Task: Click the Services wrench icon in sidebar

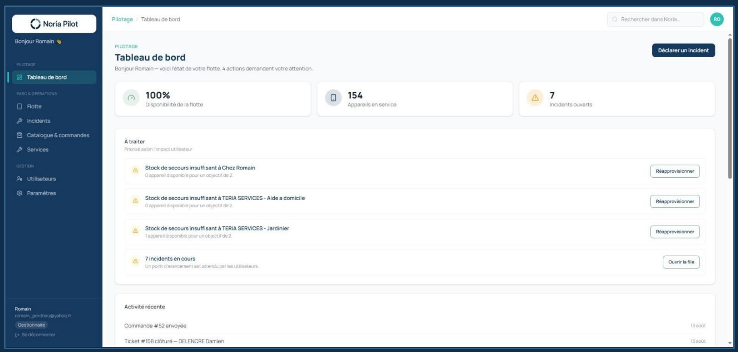Action: click(x=20, y=150)
